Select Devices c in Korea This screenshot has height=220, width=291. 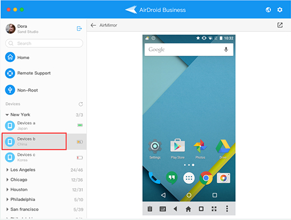tap(43, 157)
